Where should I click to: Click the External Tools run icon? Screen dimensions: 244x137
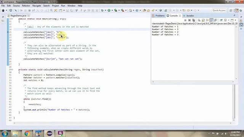pos(123,10)
